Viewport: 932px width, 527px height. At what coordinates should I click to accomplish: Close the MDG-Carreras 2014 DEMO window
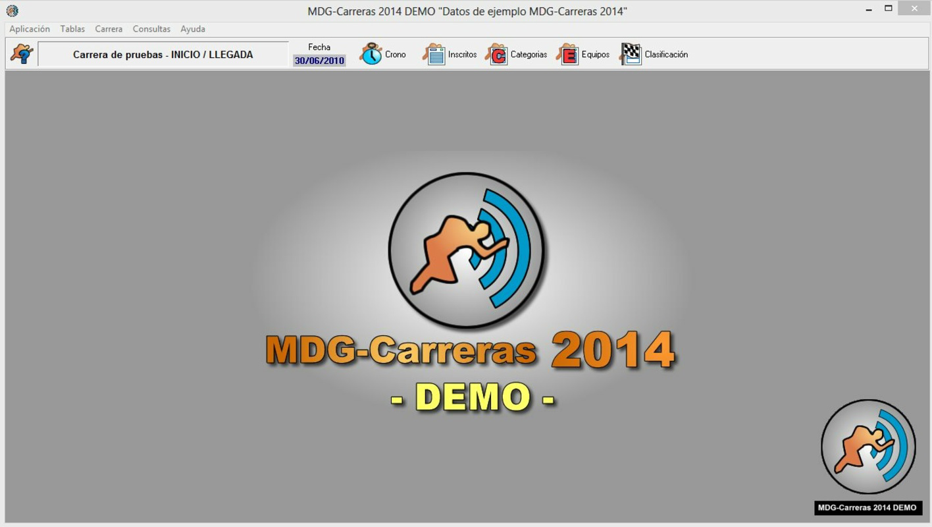tap(915, 9)
